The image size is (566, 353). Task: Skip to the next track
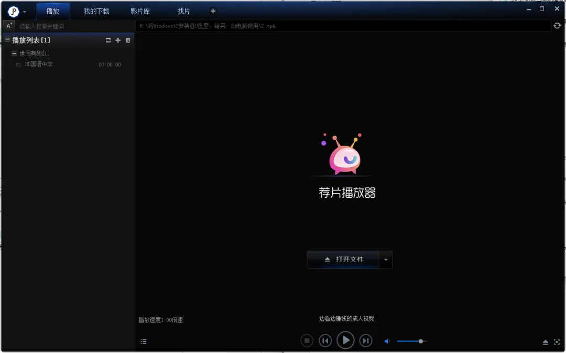click(366, 341)
